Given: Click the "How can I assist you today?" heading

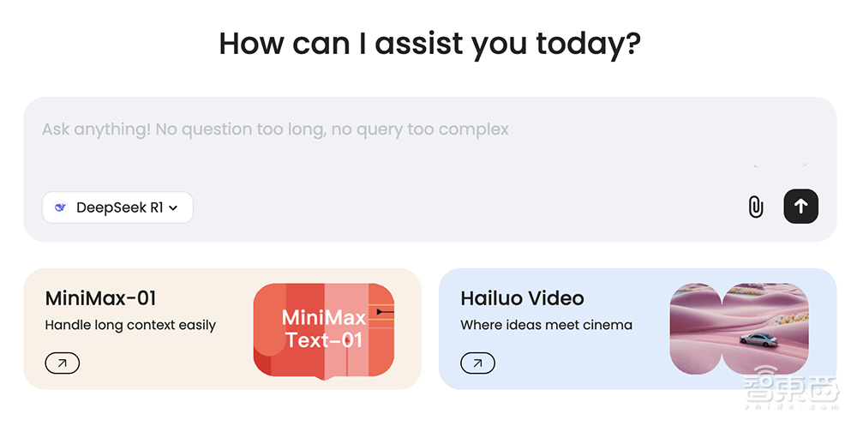Looking at the screenshot, I should pos(429,43).
